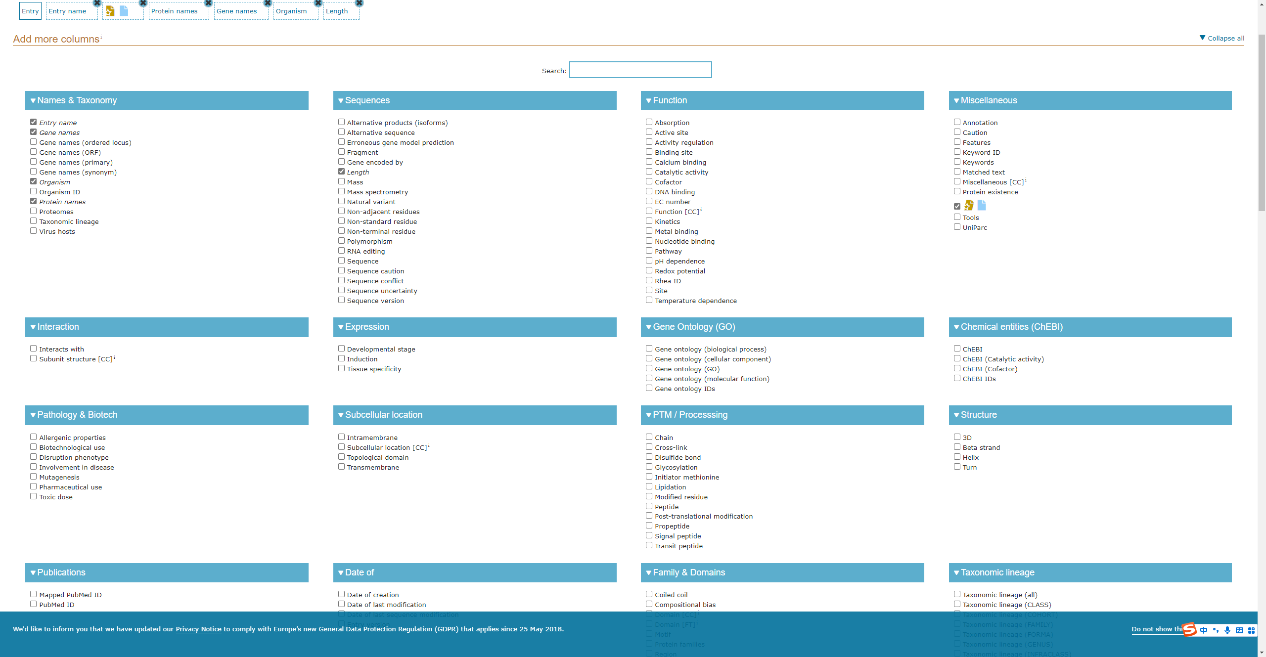Check the Organism ID checkbox
Screen dimensions: 1266x657
pos(34,191)
